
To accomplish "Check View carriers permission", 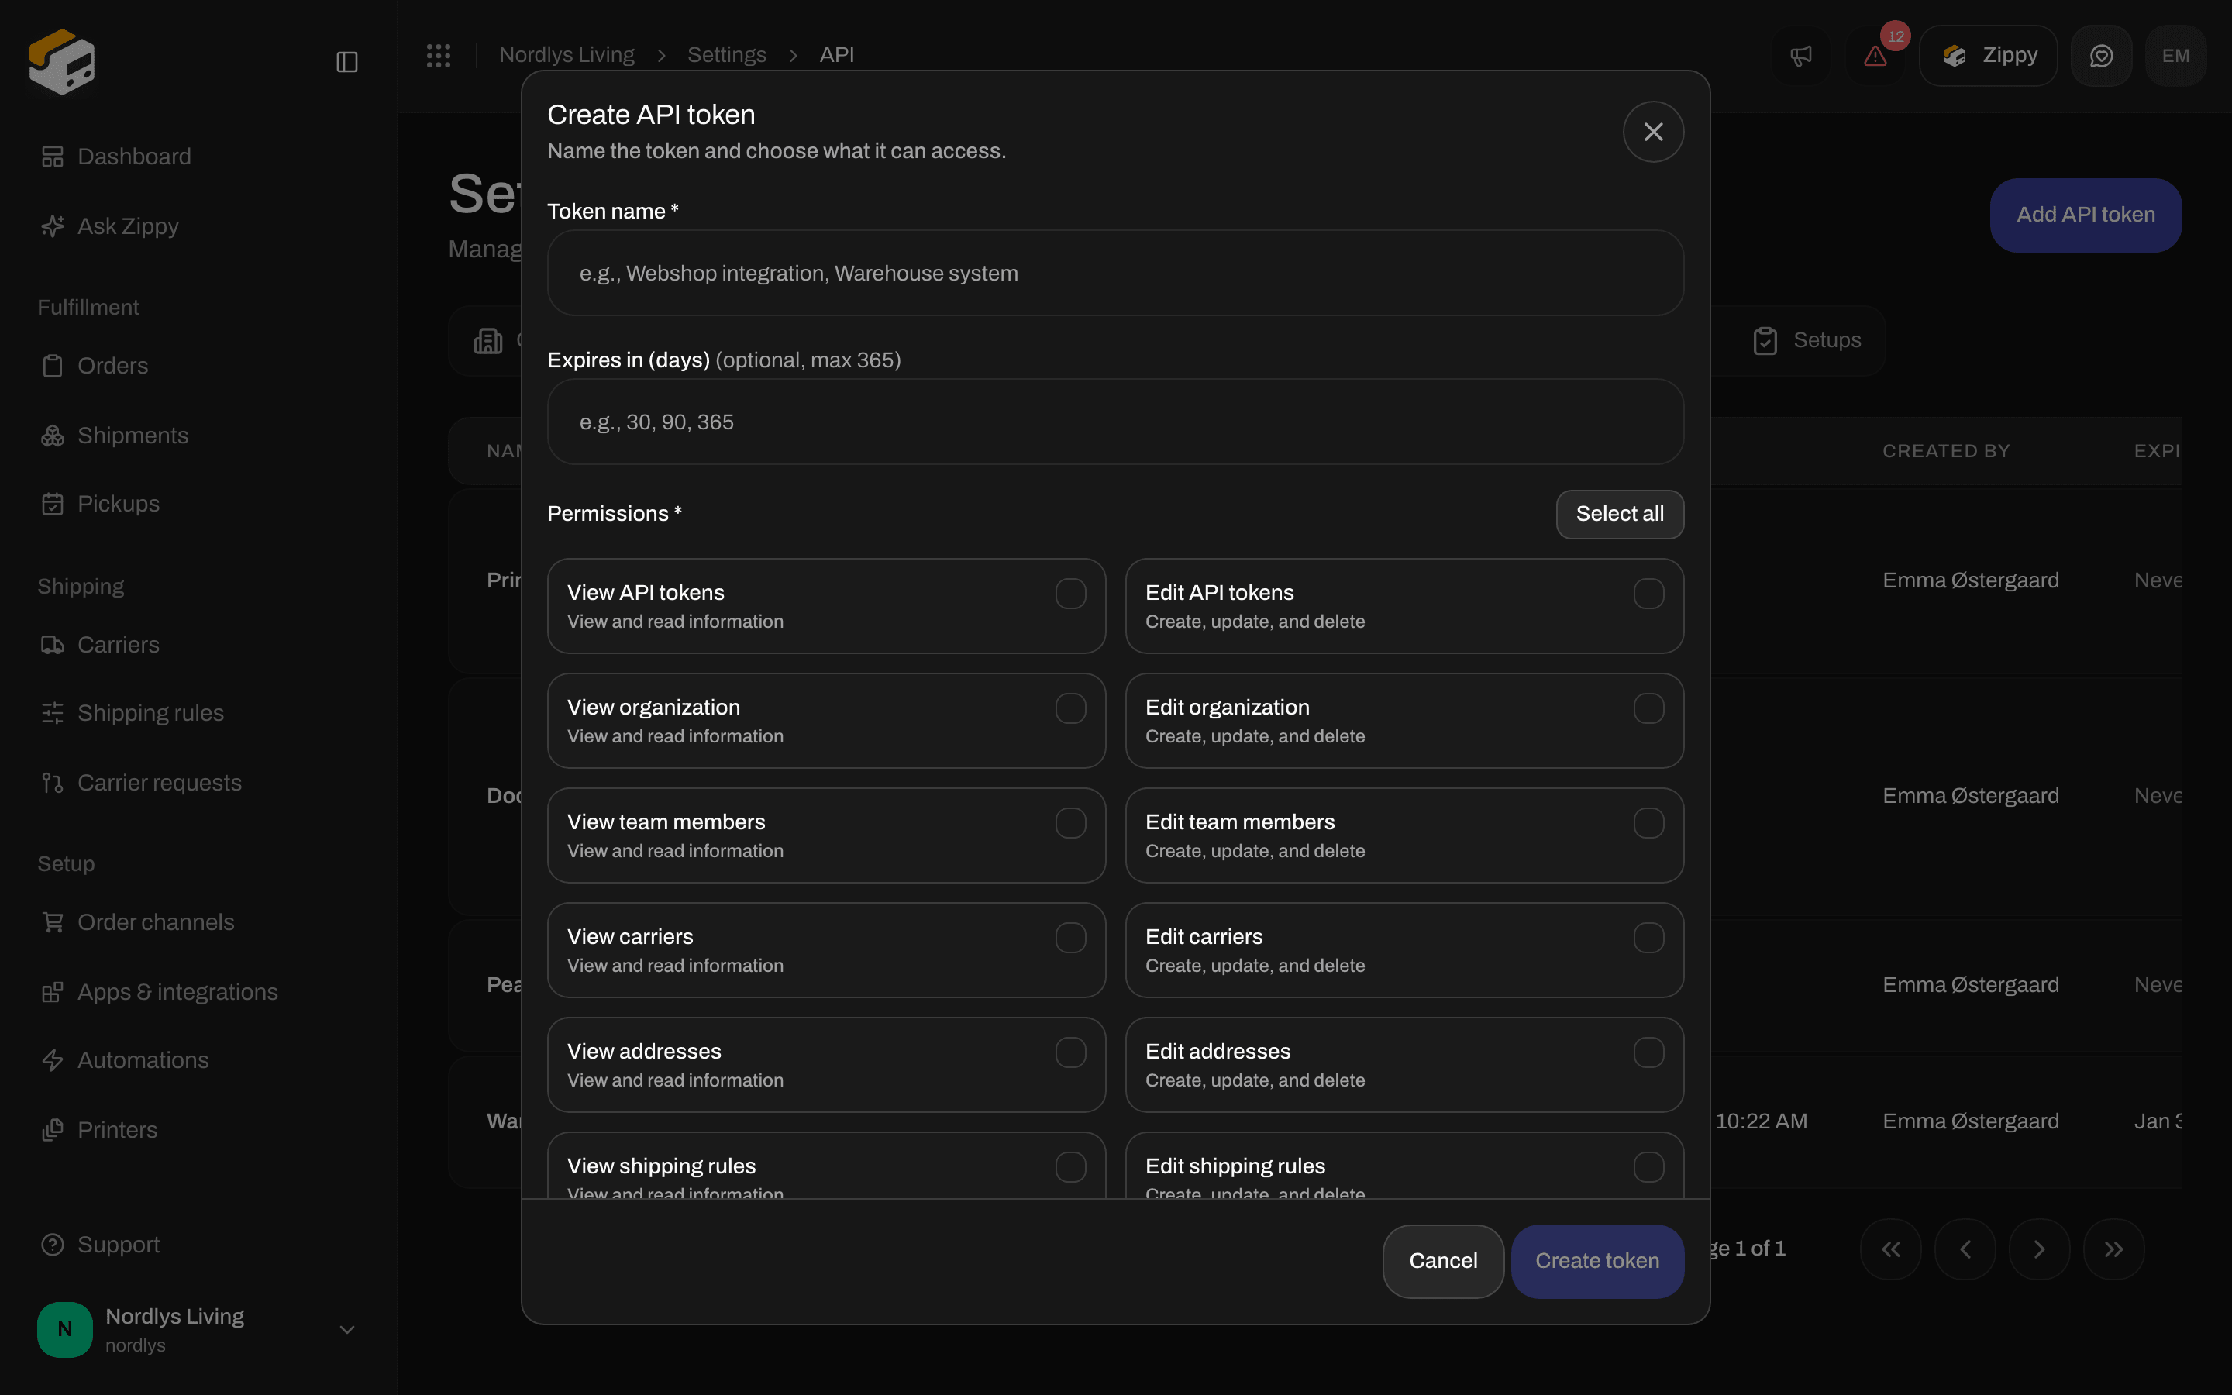I will [x=1069, y=938].
